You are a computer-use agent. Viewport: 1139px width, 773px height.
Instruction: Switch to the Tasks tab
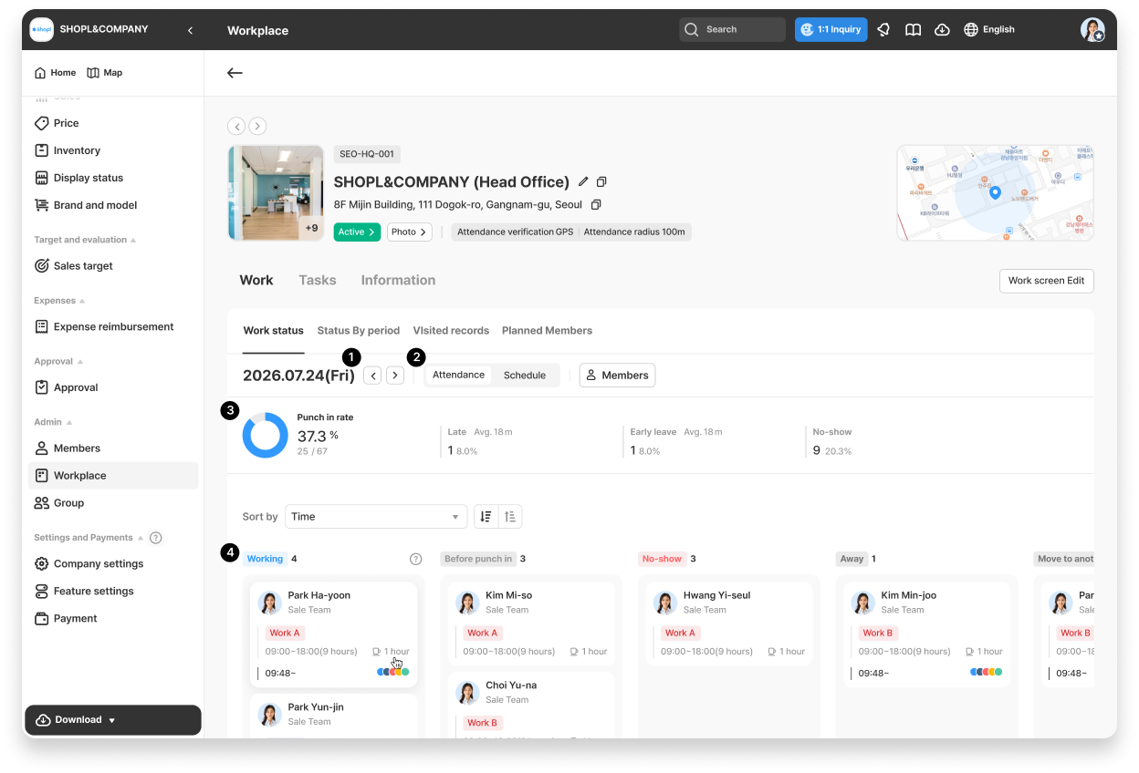[318, 280]
